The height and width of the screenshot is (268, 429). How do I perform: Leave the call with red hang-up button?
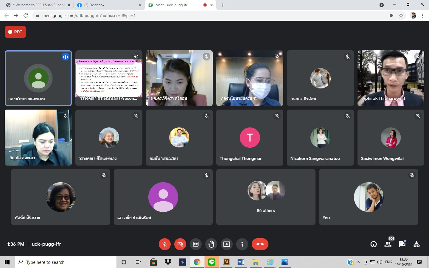click(260, 244)
